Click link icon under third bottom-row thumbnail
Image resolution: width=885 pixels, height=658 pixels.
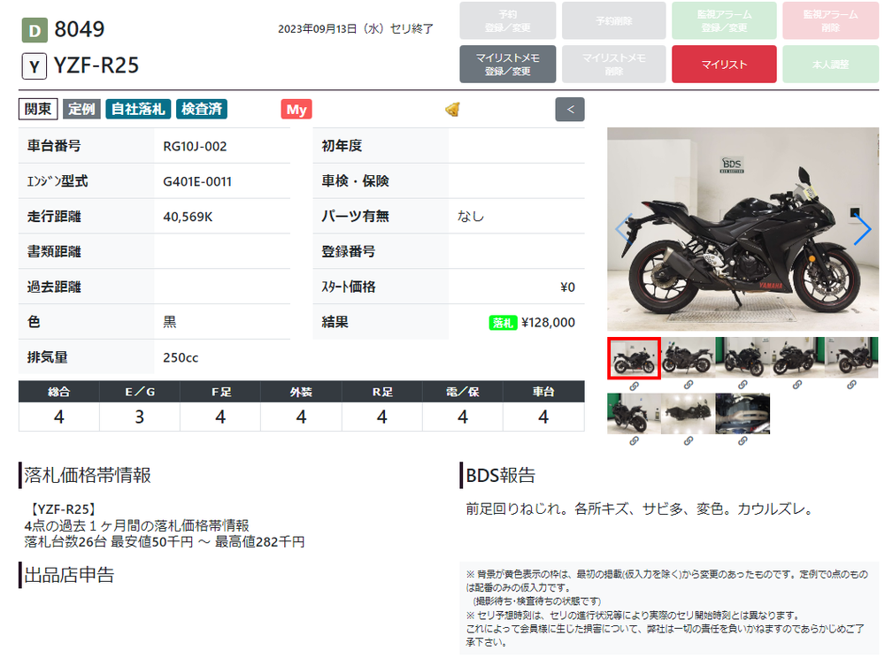coord(743,441)
